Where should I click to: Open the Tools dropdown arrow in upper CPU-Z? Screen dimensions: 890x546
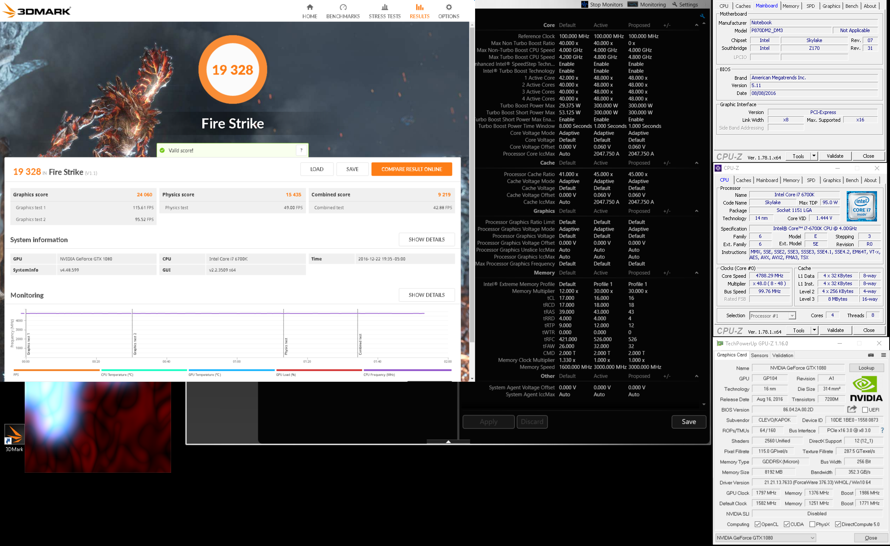click(814, 156)
